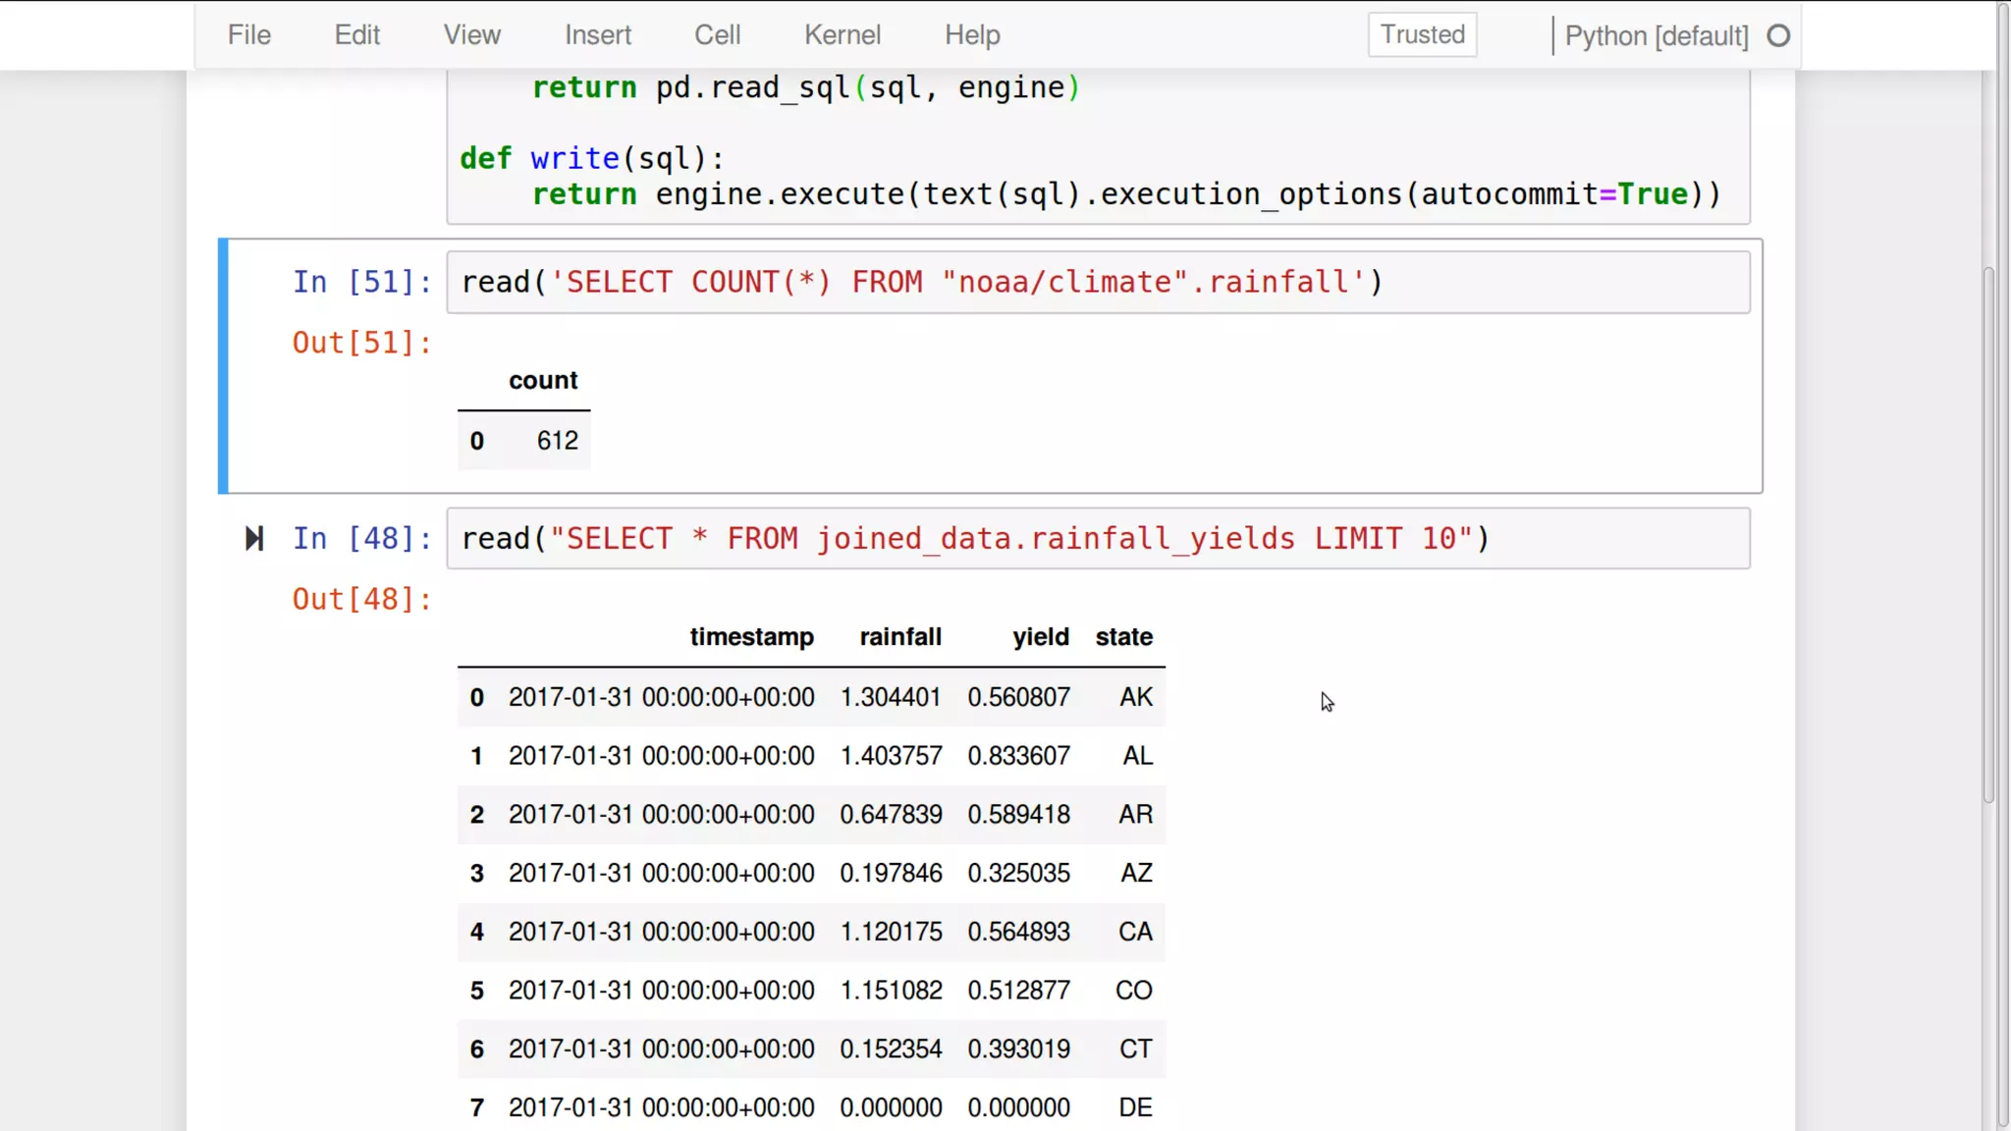Click the run-cell icon beside In [48]
The height and width of the screenshot is (1131, 2011).
click(x=254, y=538)
